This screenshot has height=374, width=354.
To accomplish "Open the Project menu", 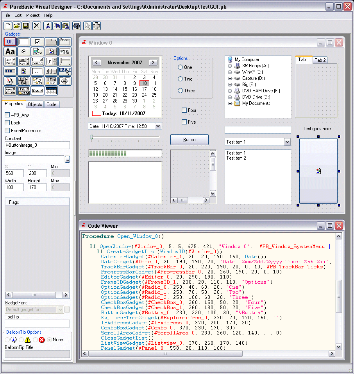I will pyautogui.click(x=32, y=15).
